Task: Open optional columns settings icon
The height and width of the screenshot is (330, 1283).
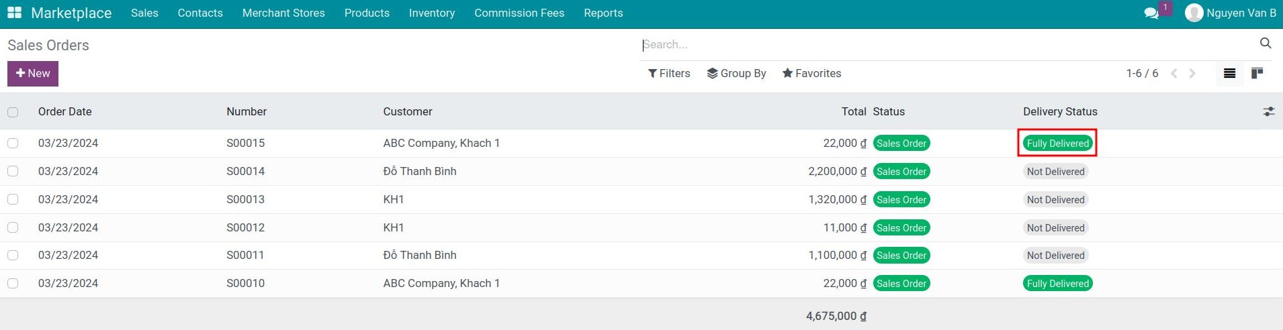Action: pos(1269,111)
